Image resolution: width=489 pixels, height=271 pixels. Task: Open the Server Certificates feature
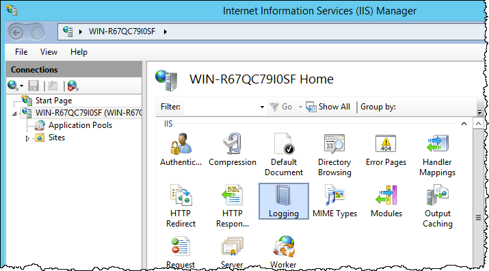233,253
